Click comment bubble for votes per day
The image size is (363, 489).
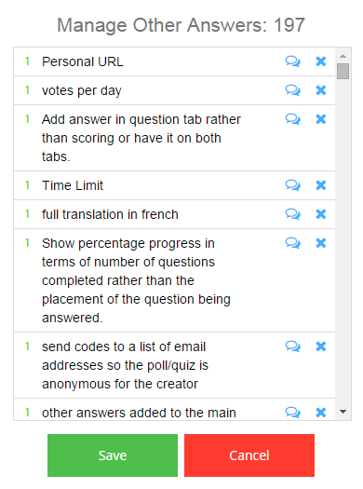[292, 90]
